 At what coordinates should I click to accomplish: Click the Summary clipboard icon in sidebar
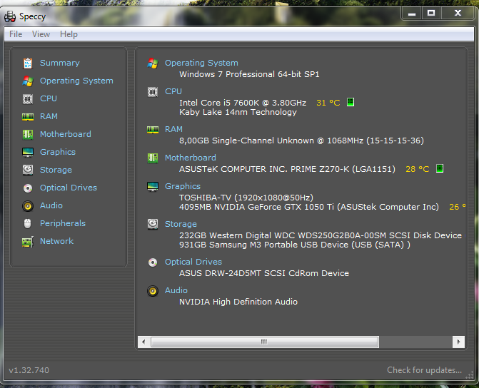(28, 63)
